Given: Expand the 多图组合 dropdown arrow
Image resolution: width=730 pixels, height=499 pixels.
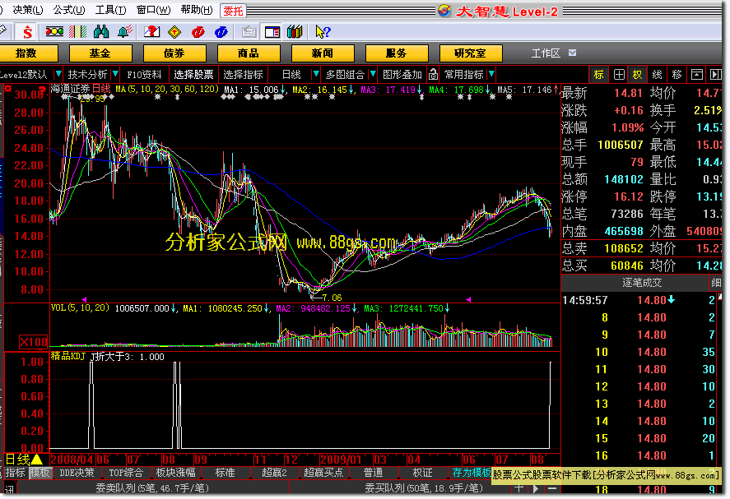Looking at the screenshot, I should (x=373, y=74).
